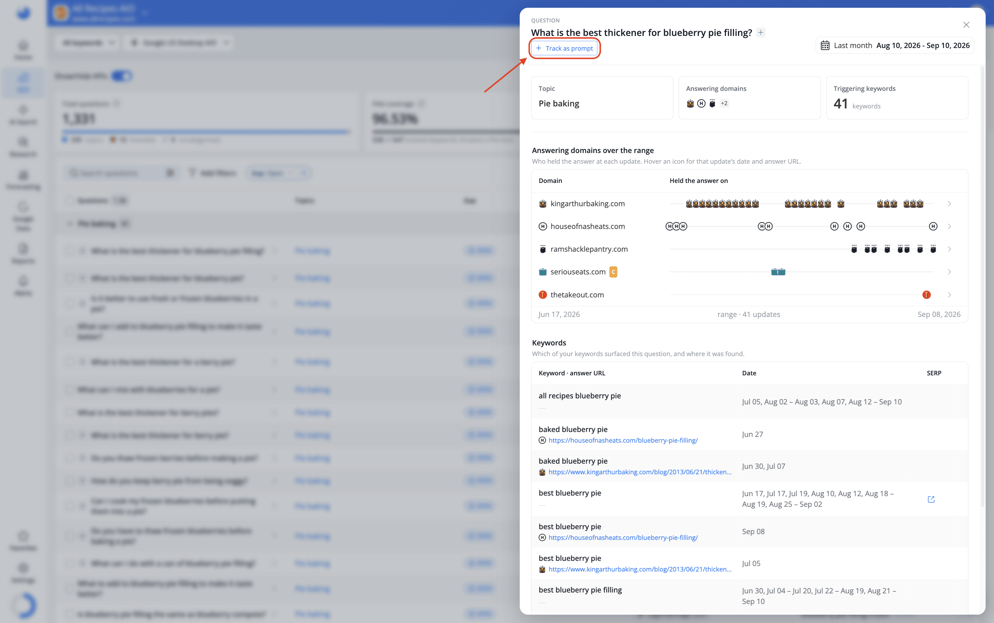Close the question details panel

(x=966, y=25)
